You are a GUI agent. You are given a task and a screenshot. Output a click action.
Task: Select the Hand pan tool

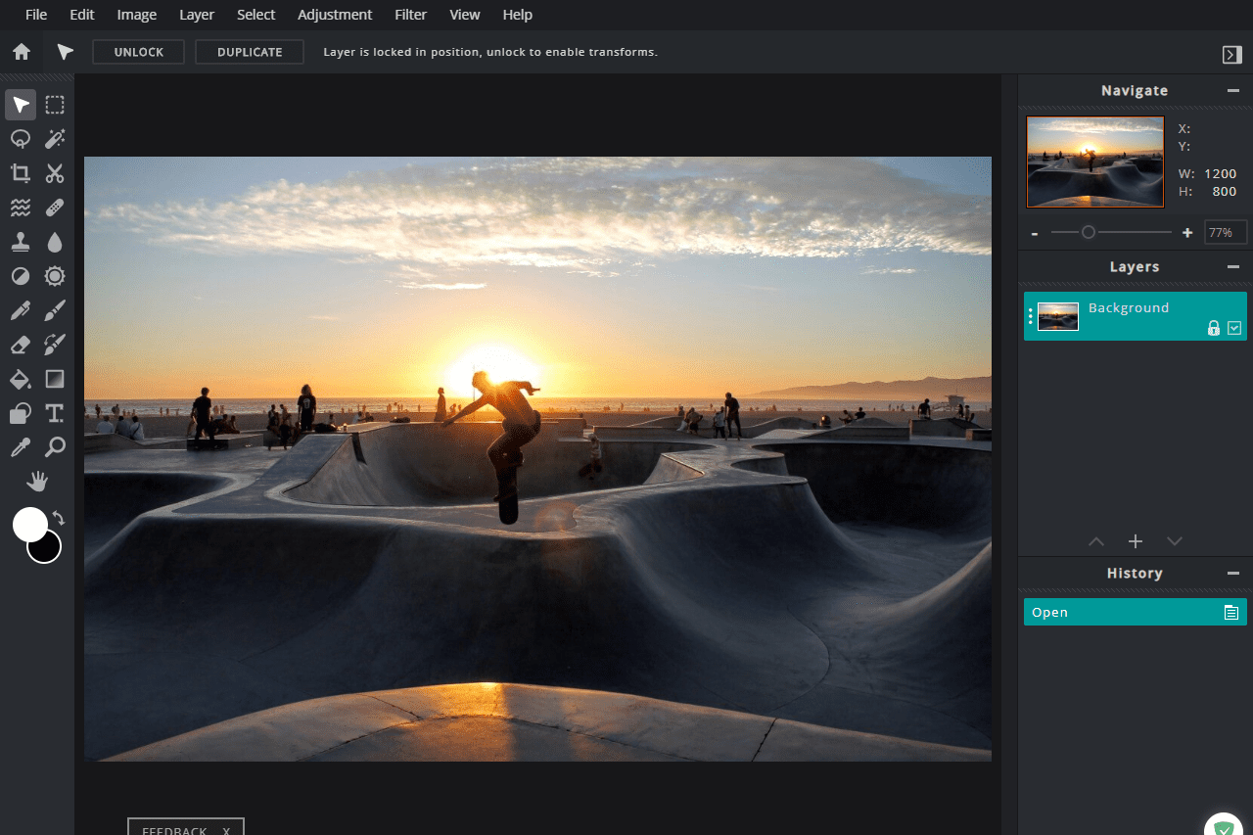37,481
